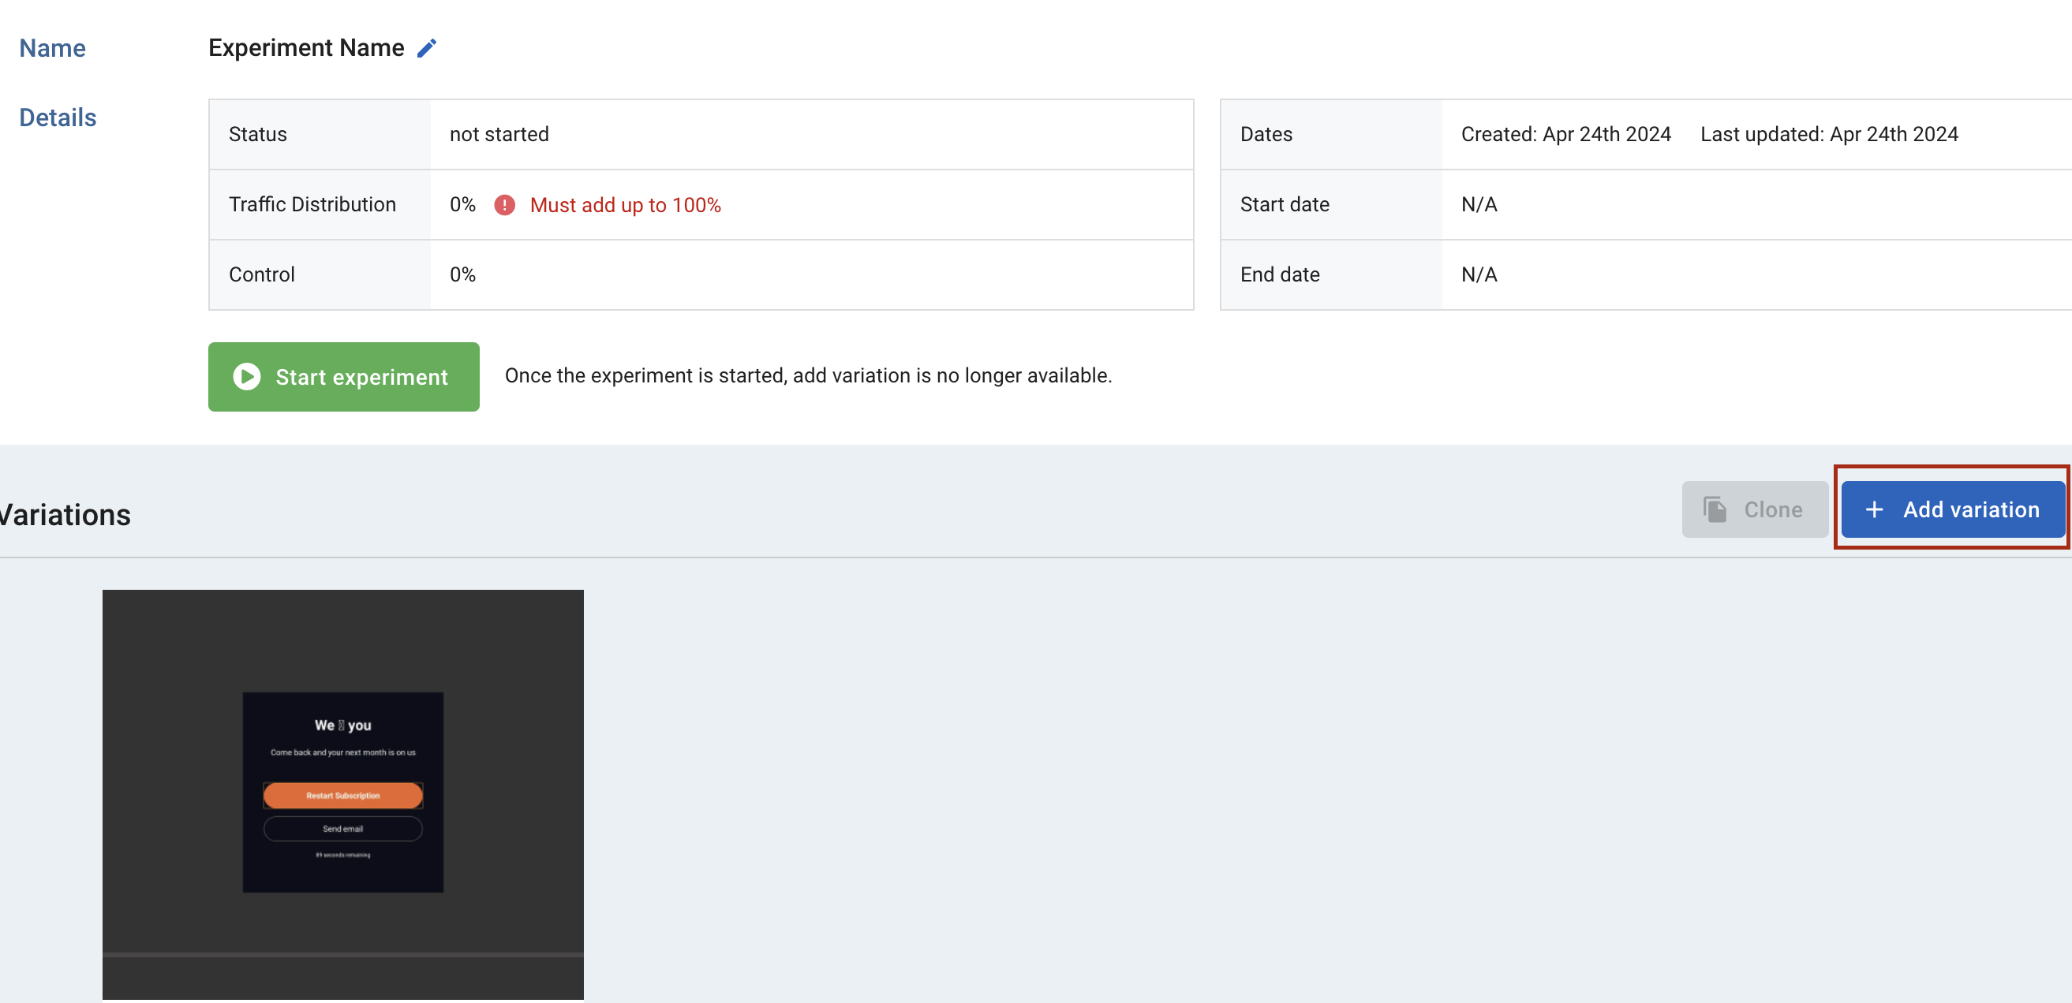Click the Traffic Distribution 0% value
This screenshot has height=1003, width=2072.
tap(462, 204)
